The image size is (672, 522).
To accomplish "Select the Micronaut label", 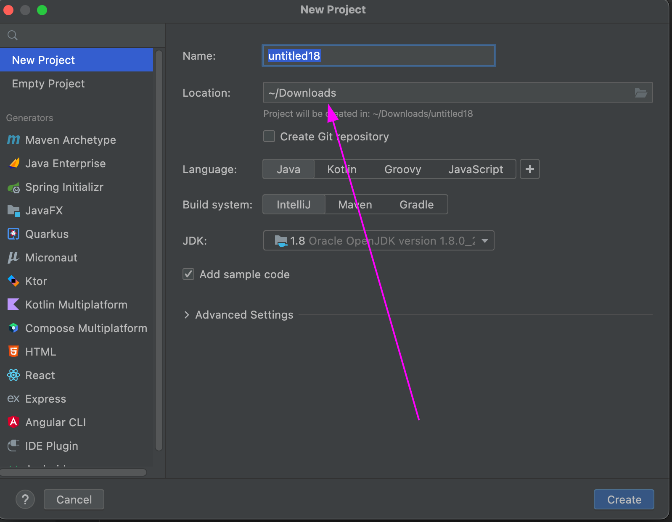I will point(51,257).
